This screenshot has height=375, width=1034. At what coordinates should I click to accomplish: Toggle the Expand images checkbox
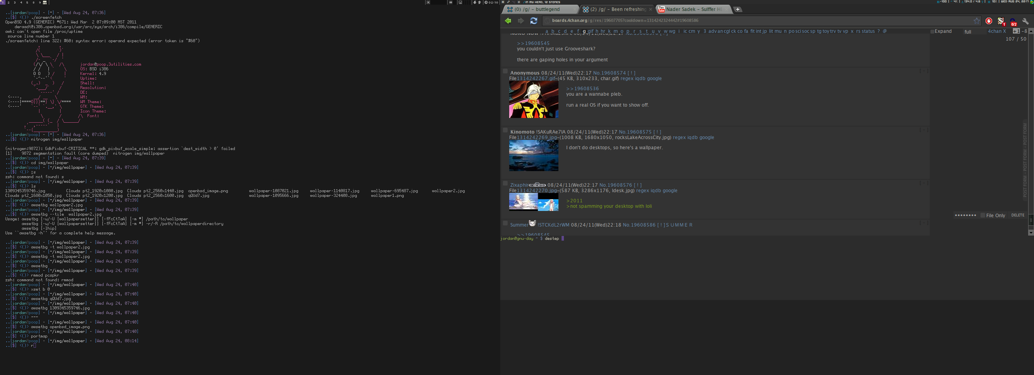[x=932, y=31]
